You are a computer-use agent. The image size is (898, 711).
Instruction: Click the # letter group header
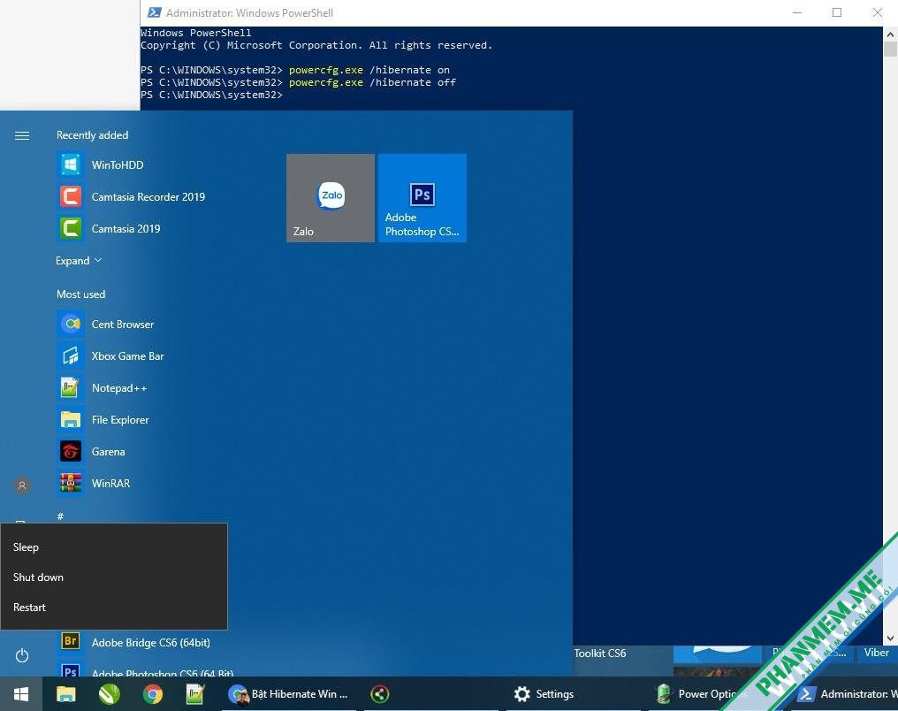pos(60,516)
